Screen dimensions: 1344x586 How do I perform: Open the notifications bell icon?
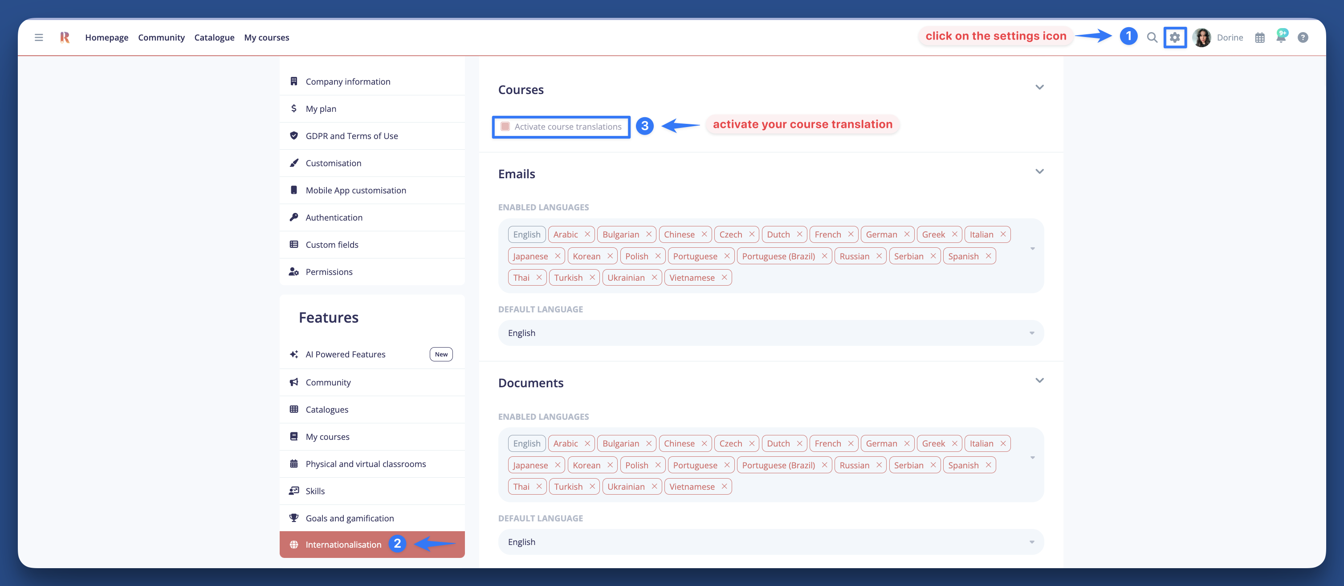tap(1280, 37)
